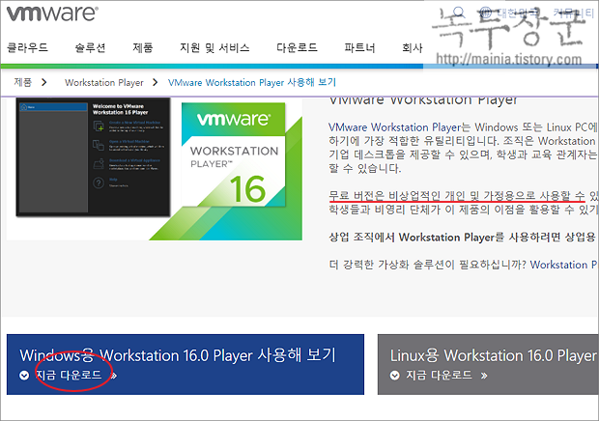This screenshot has width=599, height=421.
Task: Expand the chevron after Workstation Player breadcrumb
Action: 156,82
